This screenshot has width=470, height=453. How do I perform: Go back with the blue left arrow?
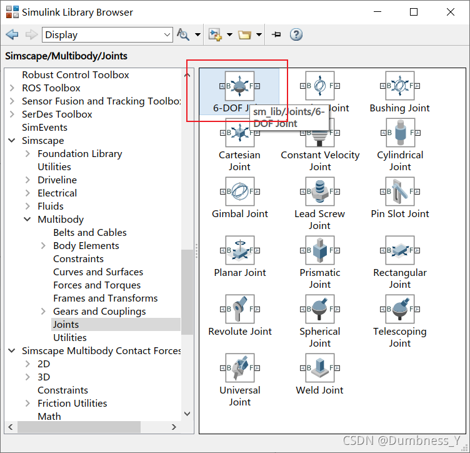12,35
